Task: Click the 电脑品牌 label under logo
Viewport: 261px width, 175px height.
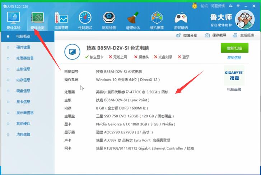Action: pyautogui.click(x=234, y=89)
